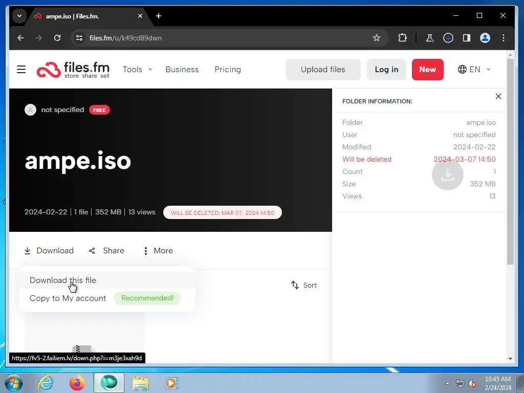The height and width of the screenshot is (393, 524).
Task: Launch Internet Explorer from the taskbar
Action: click(x=46, y=383)
